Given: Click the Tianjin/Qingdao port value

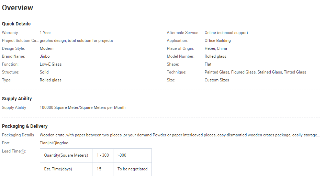Looking at the screenshot, I should coord(54,143).
